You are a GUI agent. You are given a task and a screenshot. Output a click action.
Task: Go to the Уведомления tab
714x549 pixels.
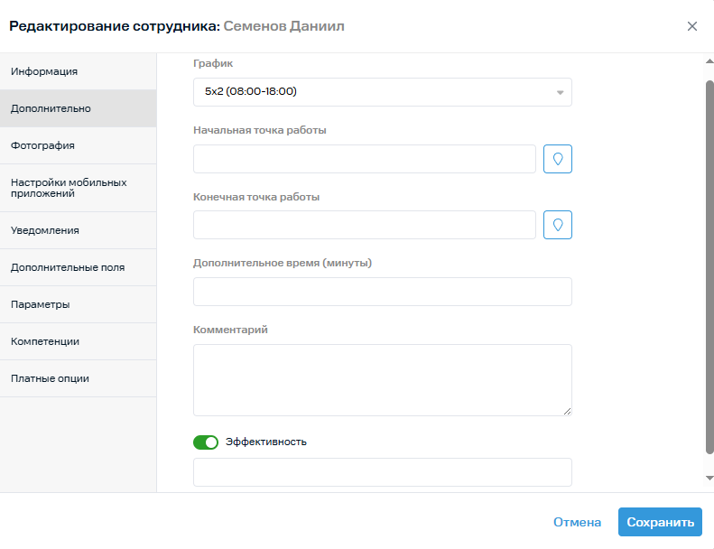click(x=79, y=230)
